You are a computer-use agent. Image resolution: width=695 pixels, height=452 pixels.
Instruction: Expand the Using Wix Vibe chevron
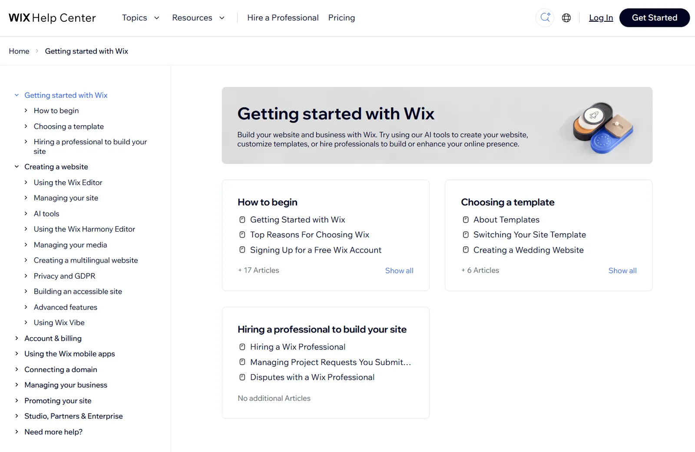tap(26, 322)
